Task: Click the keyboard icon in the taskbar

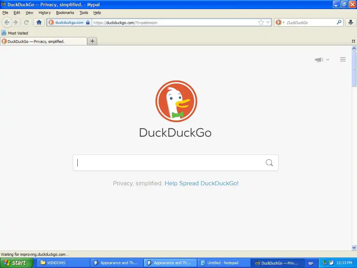Action: point(311,263)
